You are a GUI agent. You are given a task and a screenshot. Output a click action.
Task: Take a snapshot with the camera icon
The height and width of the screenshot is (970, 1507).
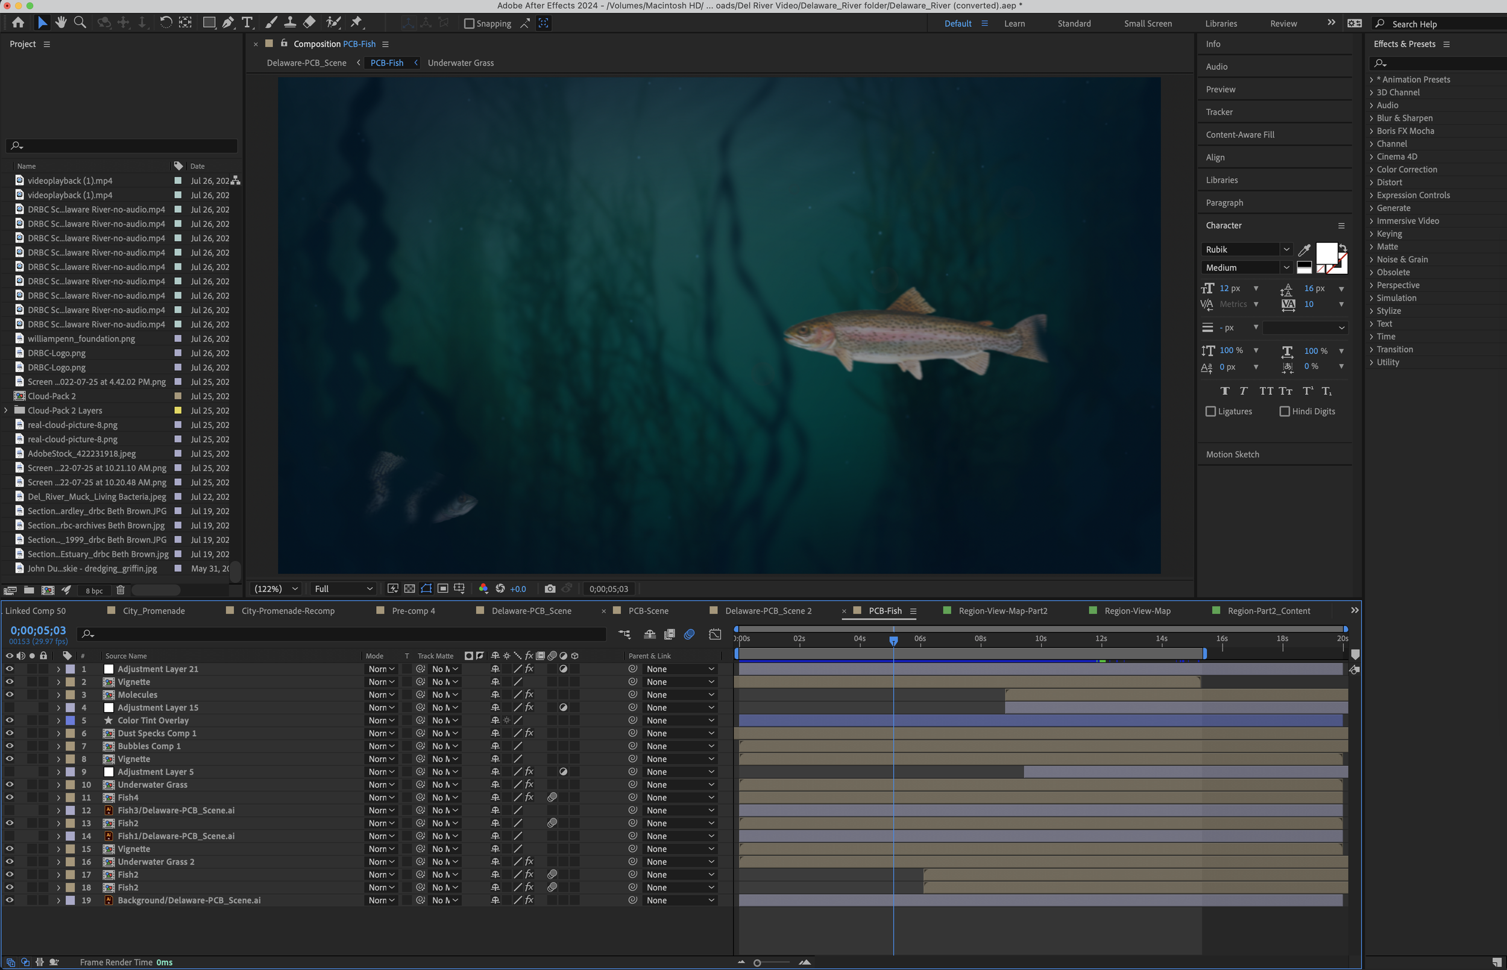(x=550, y=588)
